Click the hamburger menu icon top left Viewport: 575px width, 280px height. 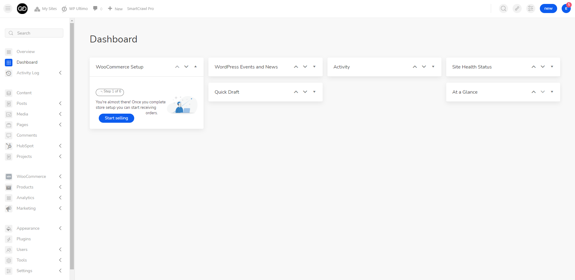click(x=8, y=8)
